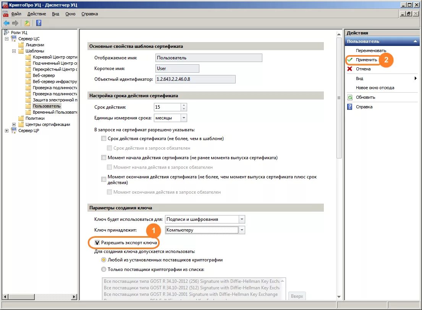
Task: Open Единицы измерения срока dropdown
Action: coord(184,118)
